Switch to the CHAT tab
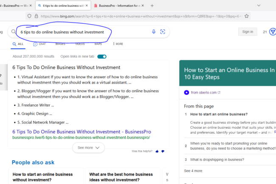 (39, 44)
